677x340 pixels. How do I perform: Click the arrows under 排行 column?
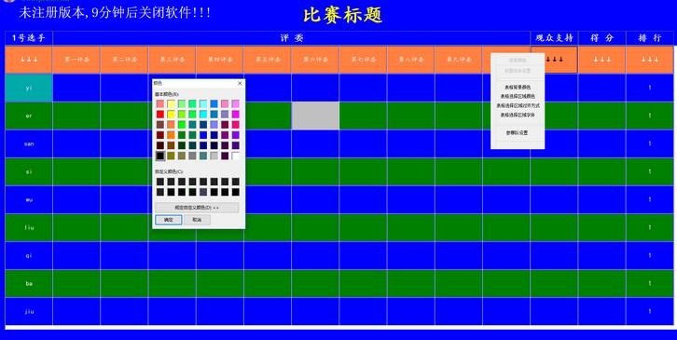click(x=650, y=60)
